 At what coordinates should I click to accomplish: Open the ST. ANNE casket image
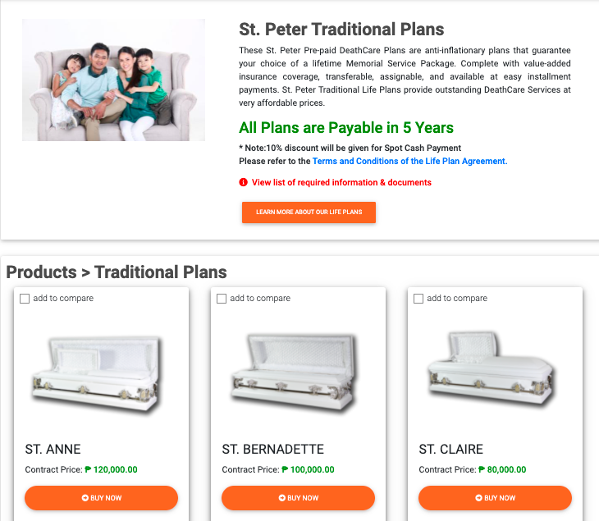pos(97,374)
